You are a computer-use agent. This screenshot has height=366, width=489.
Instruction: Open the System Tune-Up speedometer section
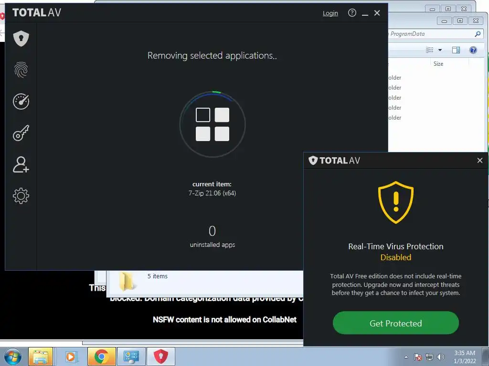[x=21, y=102]
